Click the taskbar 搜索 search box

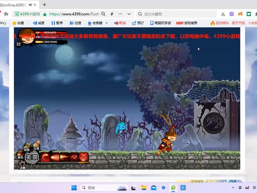pyautogui.click(x=104, y=188)
